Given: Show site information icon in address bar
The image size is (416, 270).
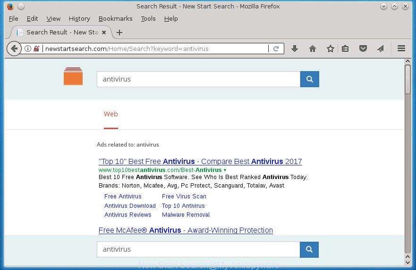Looking at the screenshot, I should (27, 49).
